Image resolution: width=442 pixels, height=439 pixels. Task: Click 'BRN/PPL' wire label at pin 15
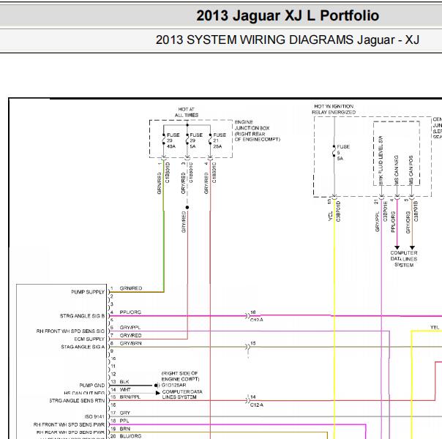130,397
